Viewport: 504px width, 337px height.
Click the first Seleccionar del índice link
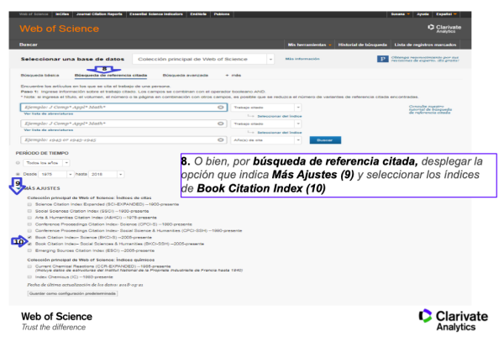[280, 116]
